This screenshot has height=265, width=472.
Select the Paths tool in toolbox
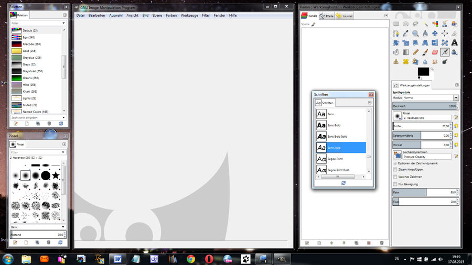pos(396,34)
